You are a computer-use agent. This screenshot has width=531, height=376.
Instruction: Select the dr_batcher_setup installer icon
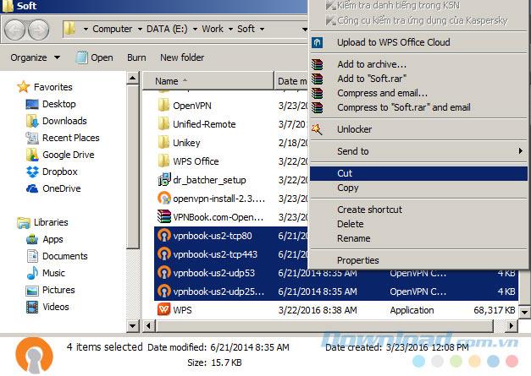[x=164, y=180]
